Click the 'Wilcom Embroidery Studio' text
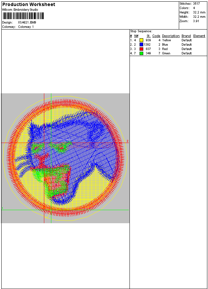 20,10
